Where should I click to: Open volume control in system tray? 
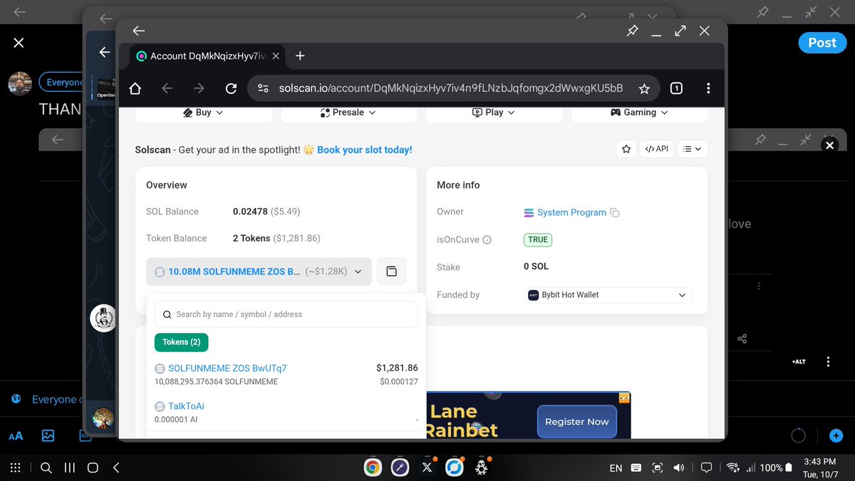click(x=679, y=467)
